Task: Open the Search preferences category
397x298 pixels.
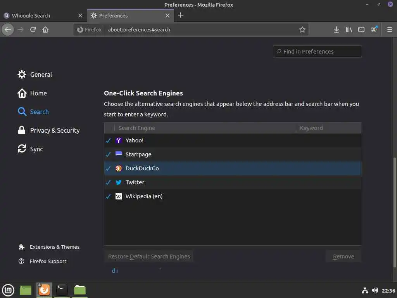Action: (33, 112)
